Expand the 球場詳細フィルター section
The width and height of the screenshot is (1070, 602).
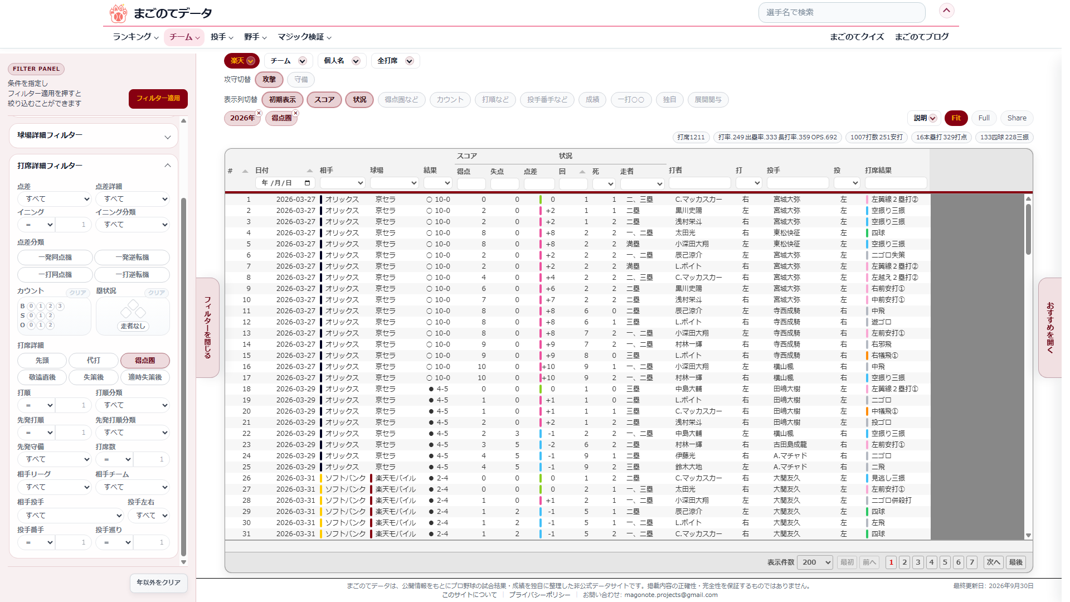coord(94,135)
